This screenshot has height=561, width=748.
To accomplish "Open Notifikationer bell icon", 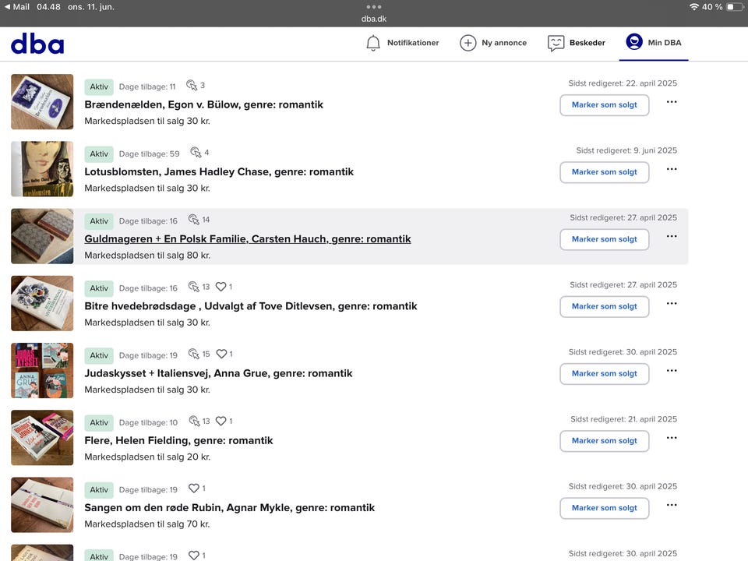I will click(373, 43).
